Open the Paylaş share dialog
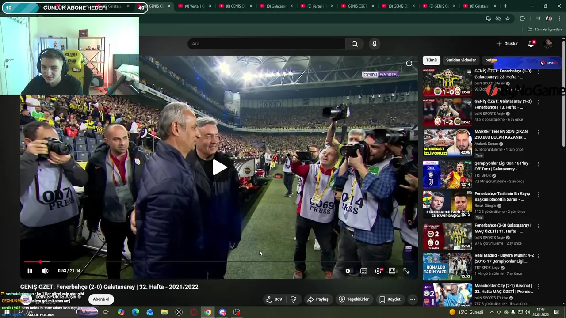566x318 pixels. [x=318, y=299]
